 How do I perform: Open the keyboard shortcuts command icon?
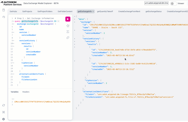4,112
